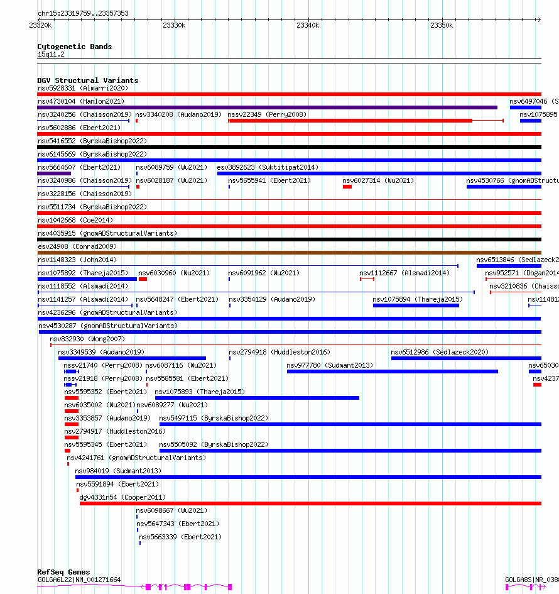Click nsv6089759 (Wu2021) label
Screen dimensions: 559x594
pyautogui.click(x=171, y=167)
